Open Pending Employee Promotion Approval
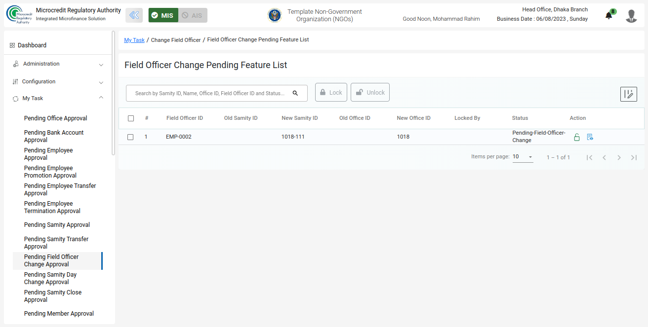The width and height of the screenshot is (648, 327). pyautogui.click(x=50, y=172)
